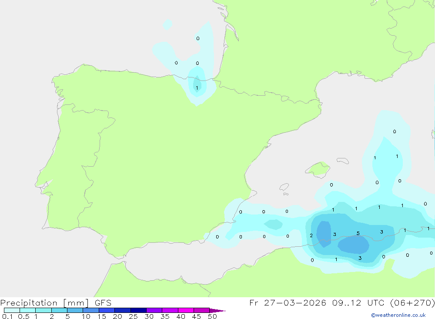Pick the 25 mm dark navy legend box
Viewport: 435px width, 319px height.
tap(138, 310)
